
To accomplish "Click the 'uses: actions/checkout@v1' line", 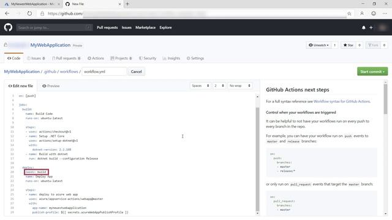I will [x=48, y=132].
